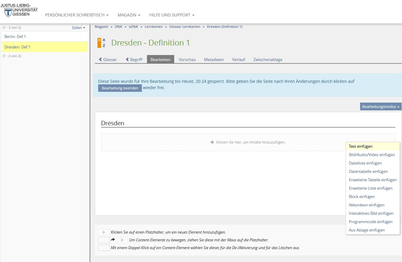The height and width of the screenshot is (262, 402).
Task: Open the Metadaten tab
Action: [x=214, y=60]
